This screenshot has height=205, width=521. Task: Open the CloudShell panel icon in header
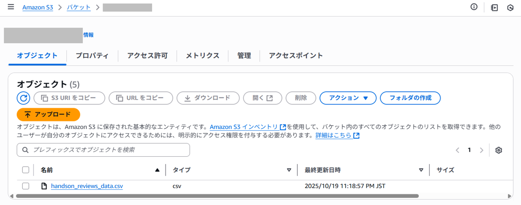(494, 8)
